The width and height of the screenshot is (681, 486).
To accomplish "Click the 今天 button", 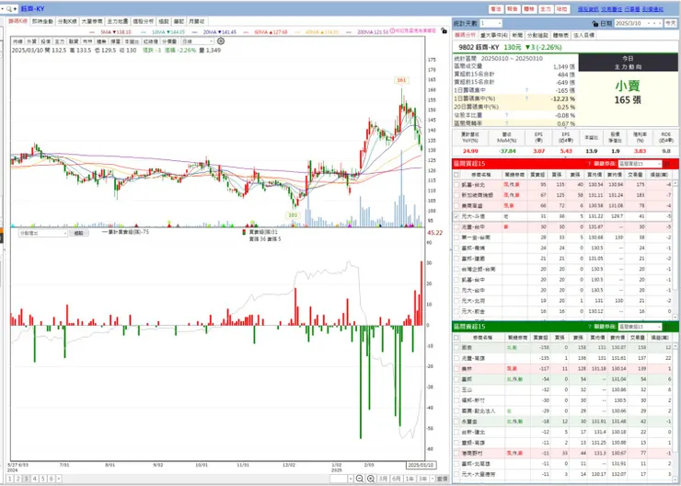I will point(670,23).
